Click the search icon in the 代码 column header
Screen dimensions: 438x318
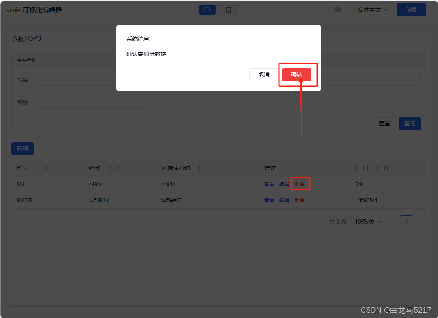[45, 168]
